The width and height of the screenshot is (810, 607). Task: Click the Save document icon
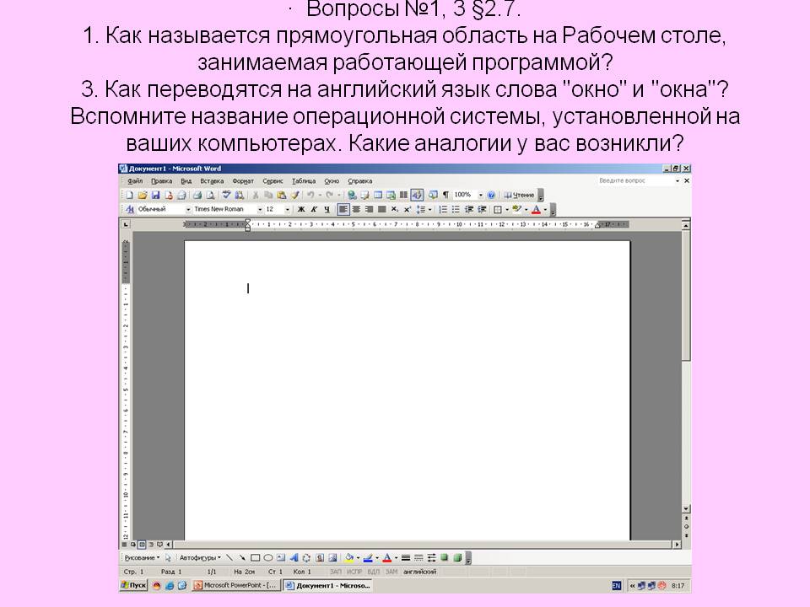pyautogui.click(x=155, y=195)
